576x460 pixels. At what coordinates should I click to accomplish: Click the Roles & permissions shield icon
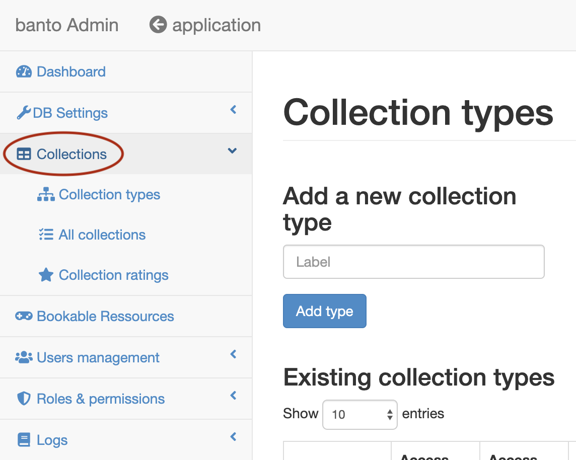tap(24, 399)
